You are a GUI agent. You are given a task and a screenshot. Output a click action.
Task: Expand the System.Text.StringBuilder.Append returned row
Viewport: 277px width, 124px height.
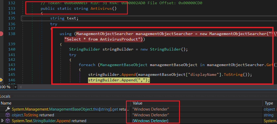coord(2,121)
